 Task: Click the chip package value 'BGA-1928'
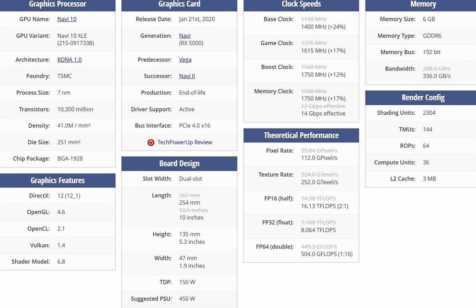click(70, 159)
